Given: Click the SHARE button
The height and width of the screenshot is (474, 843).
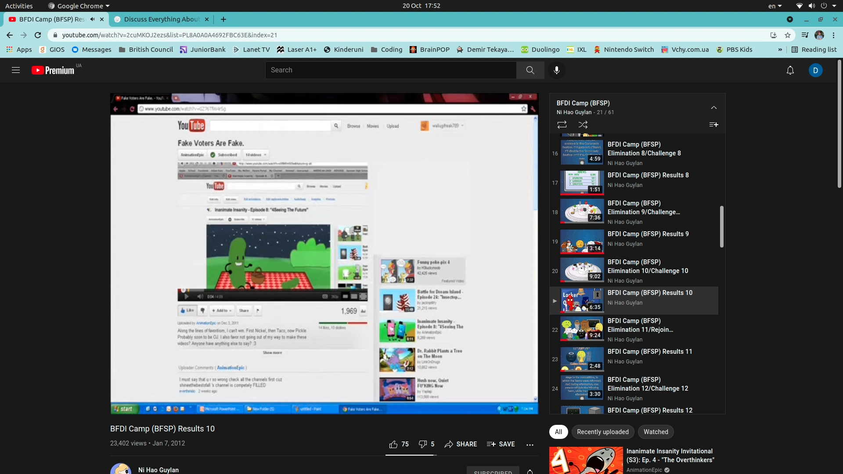Looking at the screenshot, I should tap(461, 444).
